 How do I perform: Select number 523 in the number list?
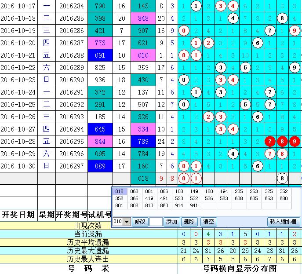pyautogui.click(x=179, y=198)
